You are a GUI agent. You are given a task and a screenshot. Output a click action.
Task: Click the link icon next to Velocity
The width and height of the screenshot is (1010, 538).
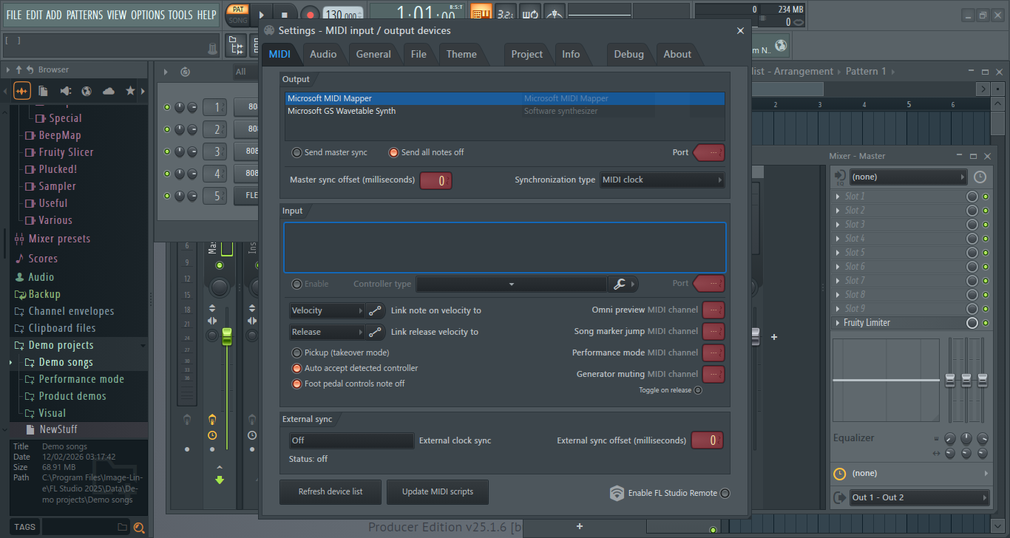pyautogui.click(x=376, y=311)
